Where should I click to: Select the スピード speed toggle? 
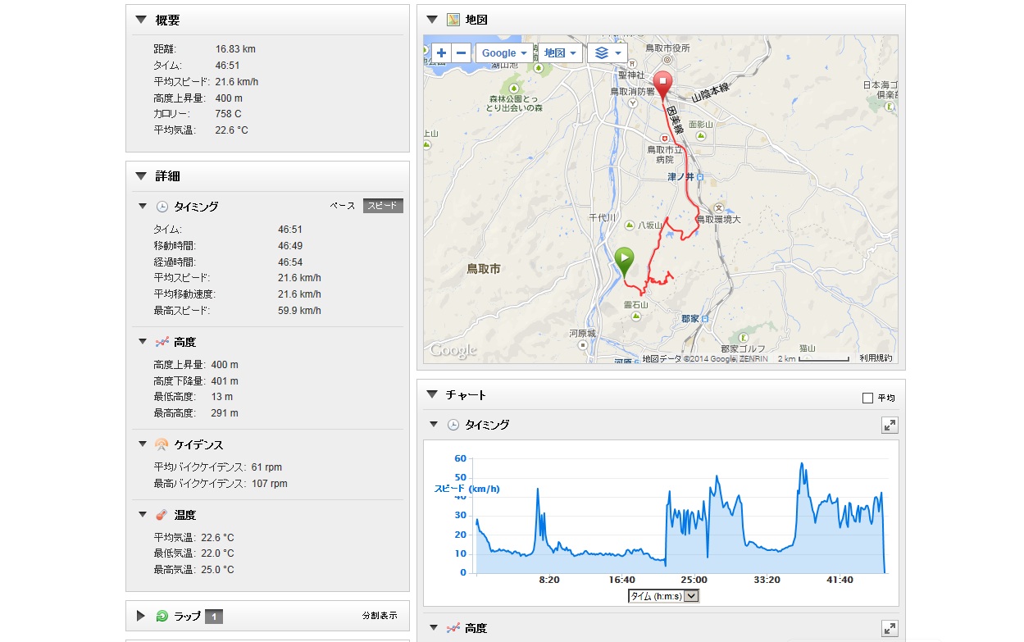[x=383, y=206]
